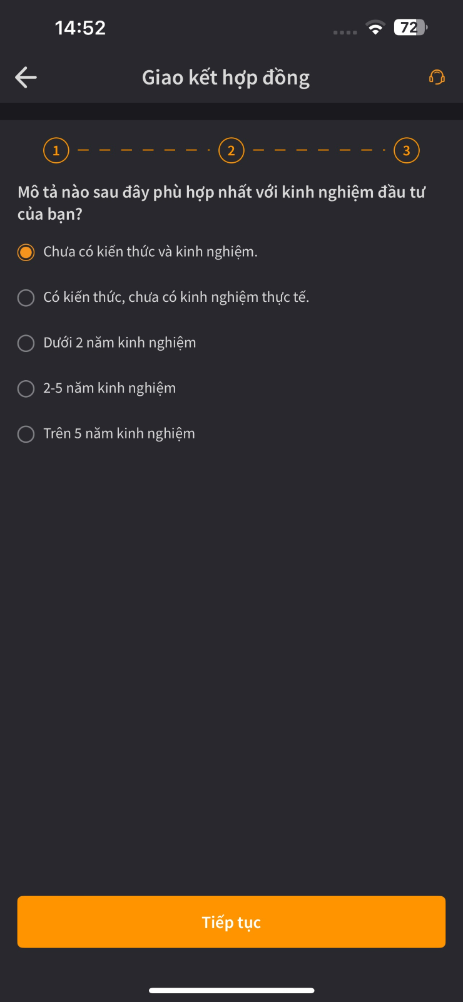Tap the home indicator bar at bottom
The image size is (463, 1002).
pyautogui.click(x=232, y=990)
